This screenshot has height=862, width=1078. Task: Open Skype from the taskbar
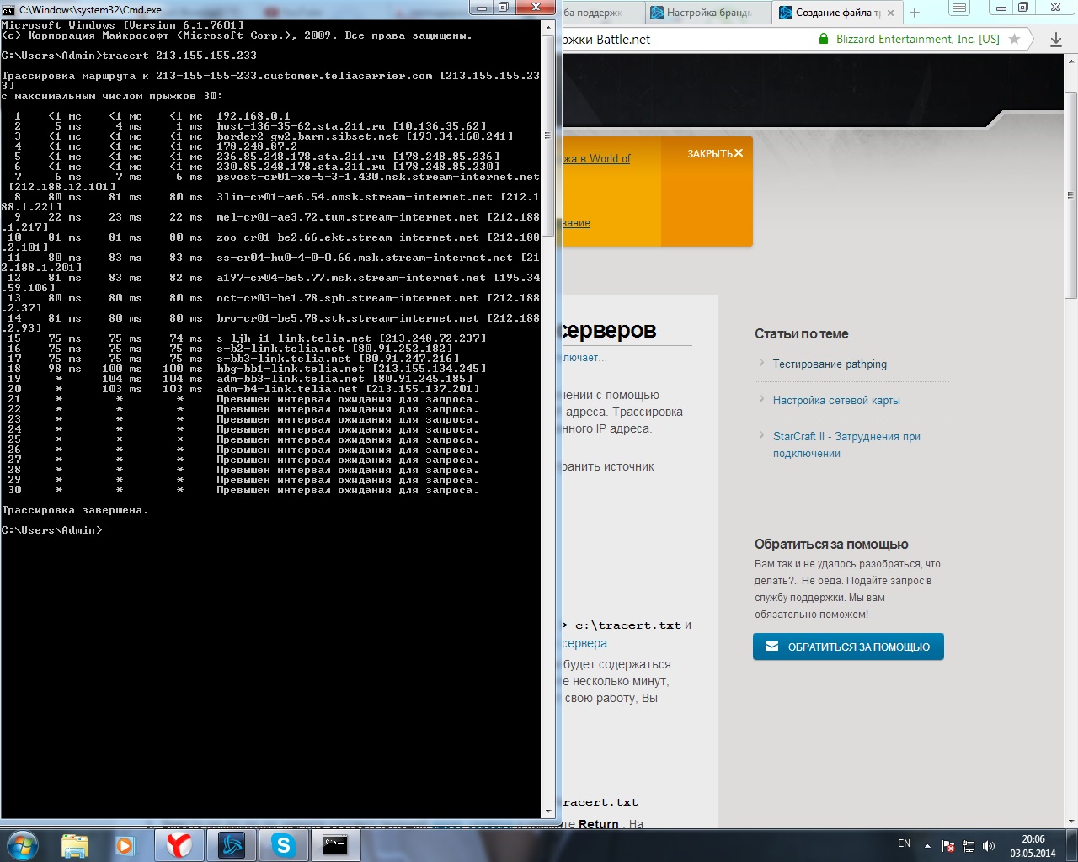coord(283,845)
